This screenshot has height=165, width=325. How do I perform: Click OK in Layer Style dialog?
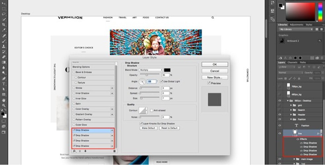pos(215,65)
